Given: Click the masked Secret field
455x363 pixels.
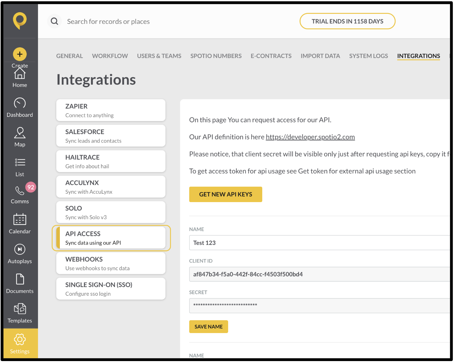Looking at the screenshot, I should coord(319,305).
